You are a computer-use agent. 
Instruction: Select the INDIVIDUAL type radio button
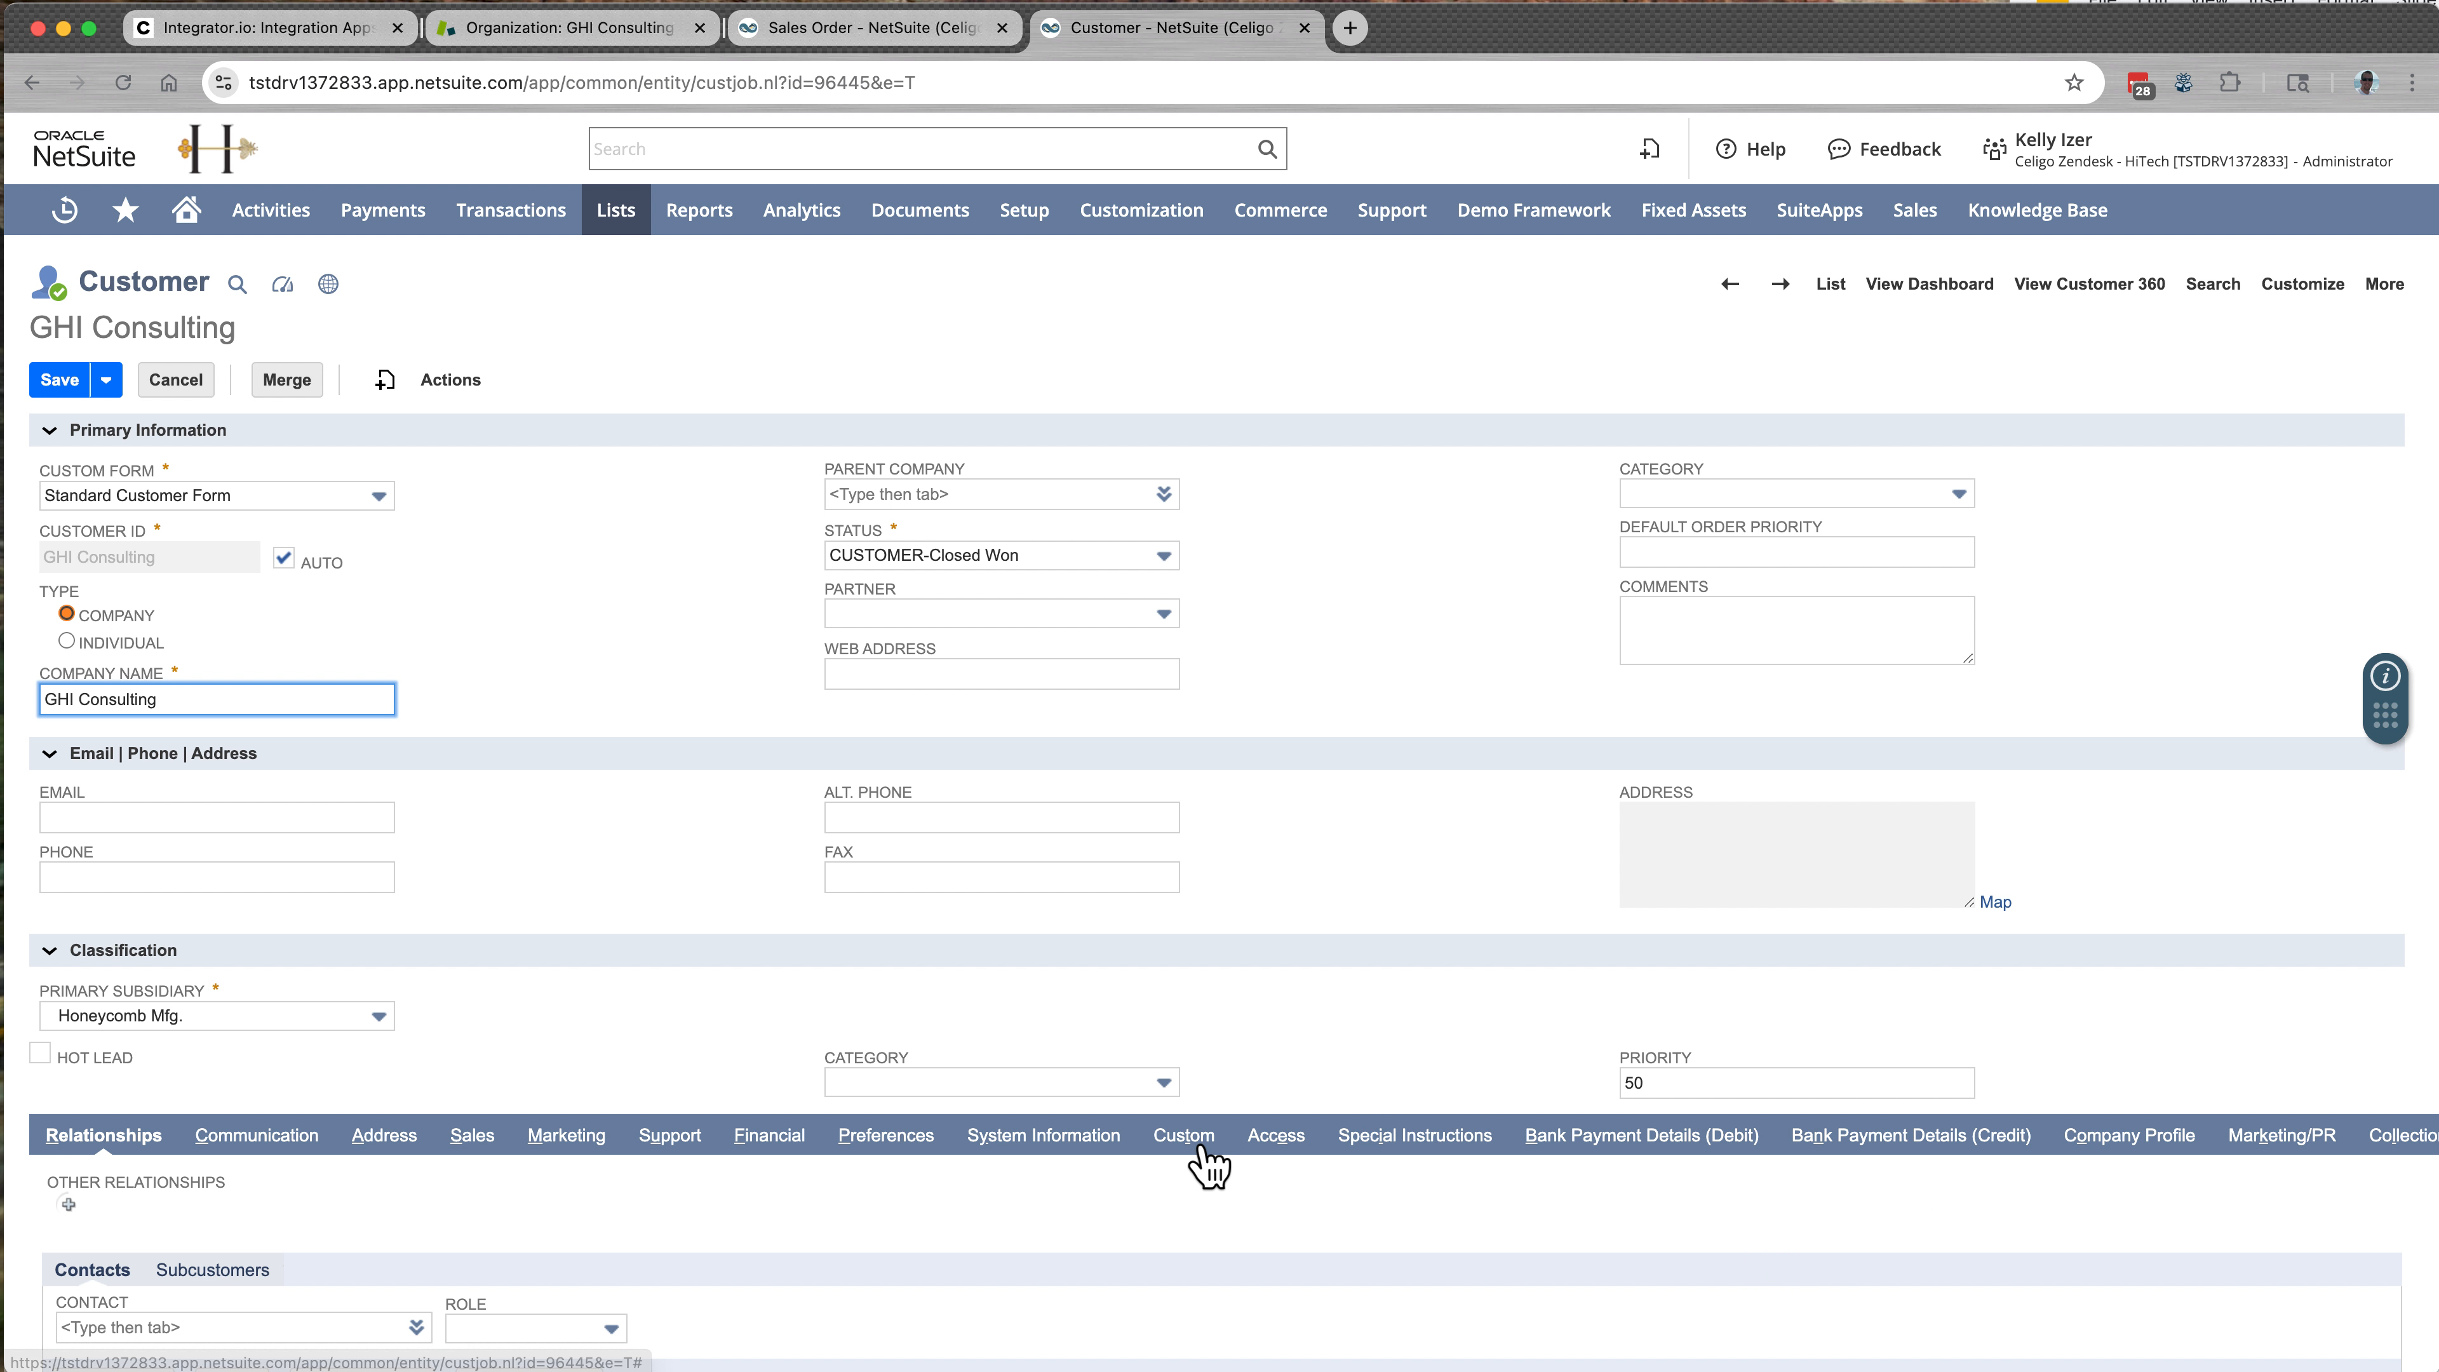click(66, 641)
